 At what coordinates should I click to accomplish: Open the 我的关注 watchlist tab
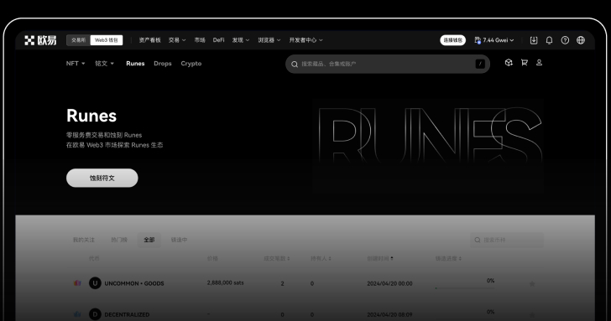(x=84, y=240)
